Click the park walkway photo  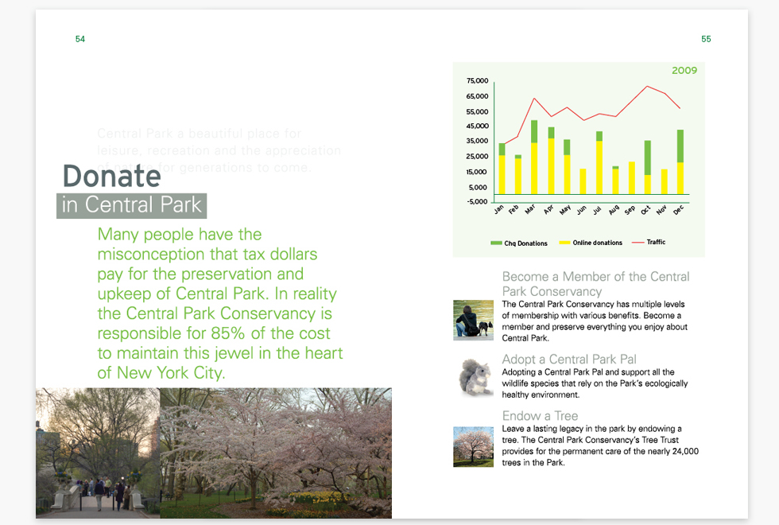tap(98, 453)
